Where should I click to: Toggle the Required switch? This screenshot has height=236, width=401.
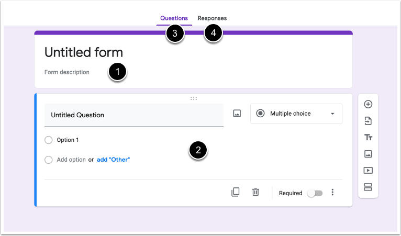(315, 193)
